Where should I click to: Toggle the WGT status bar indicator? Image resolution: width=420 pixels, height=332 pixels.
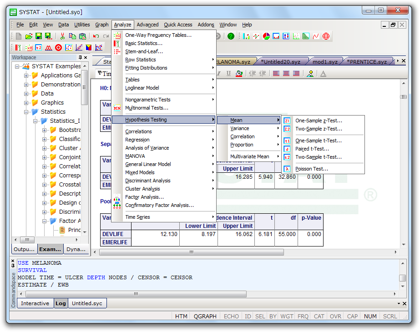[287, 316]
